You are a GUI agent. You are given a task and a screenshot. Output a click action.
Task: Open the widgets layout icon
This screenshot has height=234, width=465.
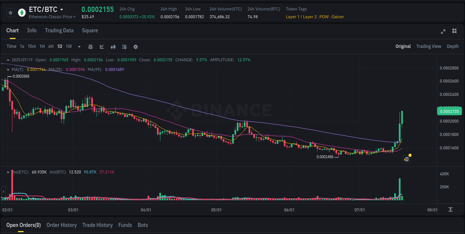tap(455, 32)
